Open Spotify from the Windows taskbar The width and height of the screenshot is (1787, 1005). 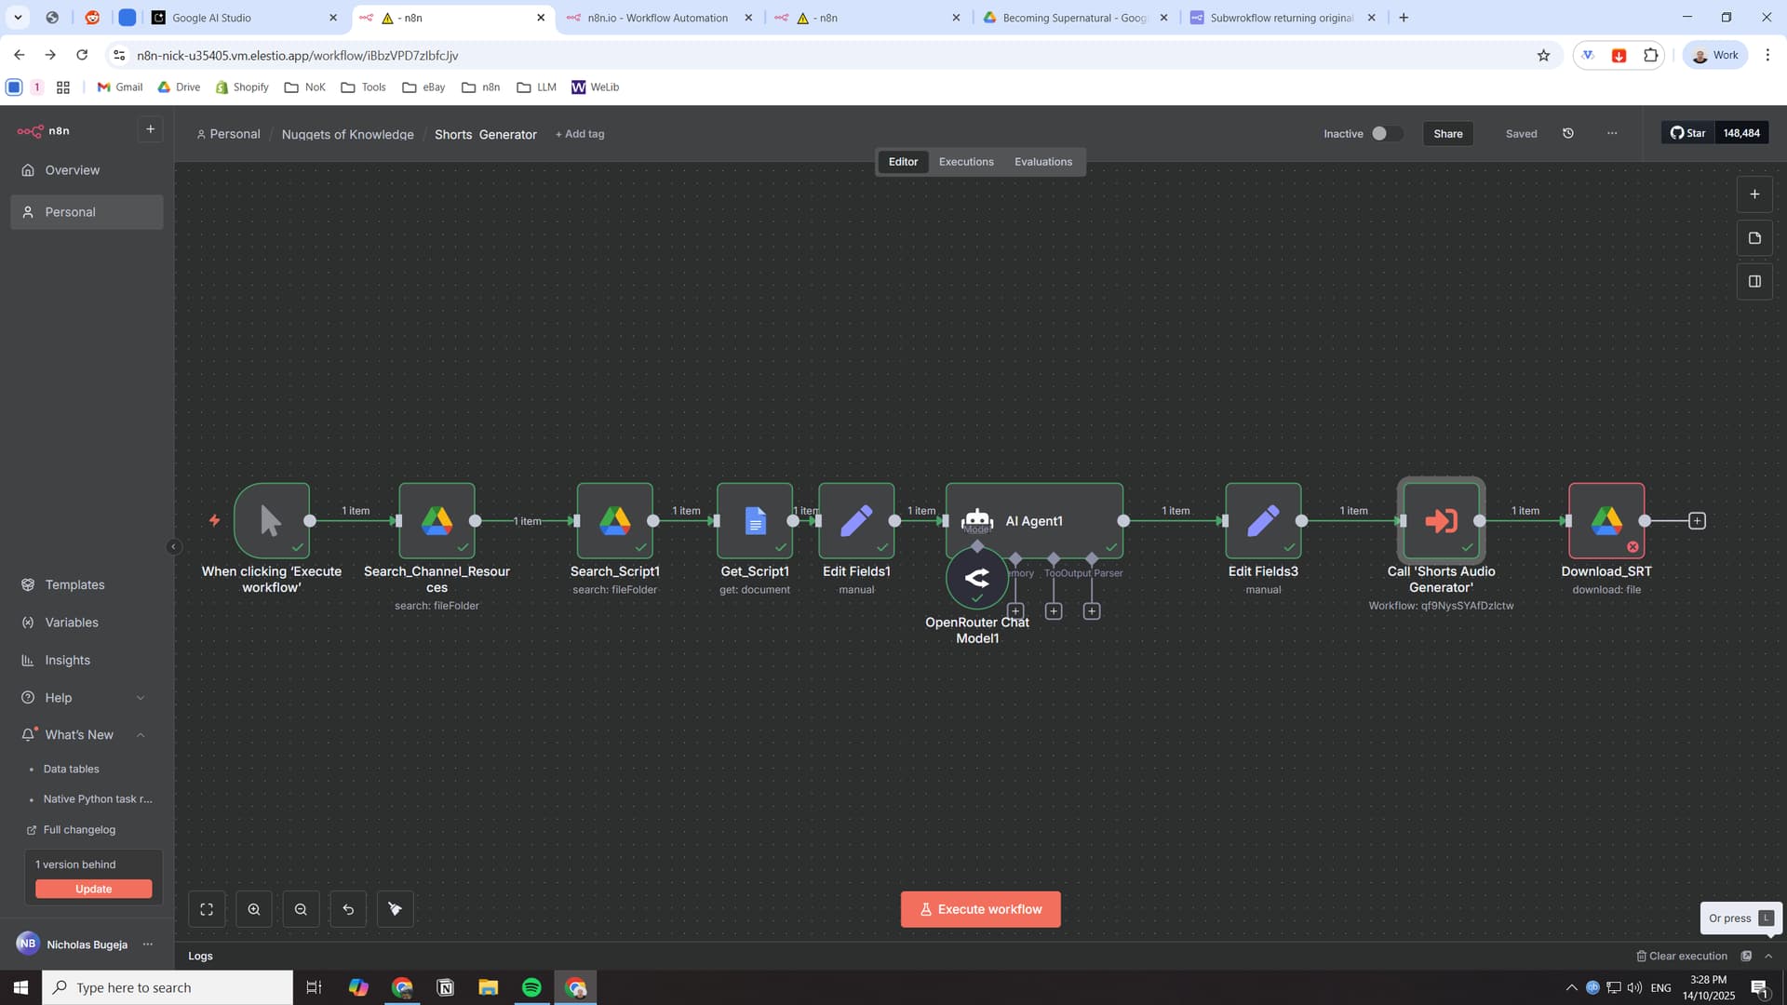[531, 987]
